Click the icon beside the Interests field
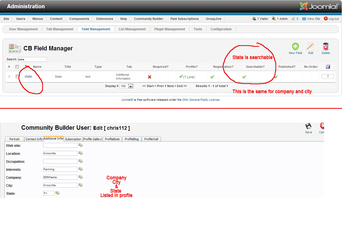This screenshot has width=342, height=244. [81, 169]
